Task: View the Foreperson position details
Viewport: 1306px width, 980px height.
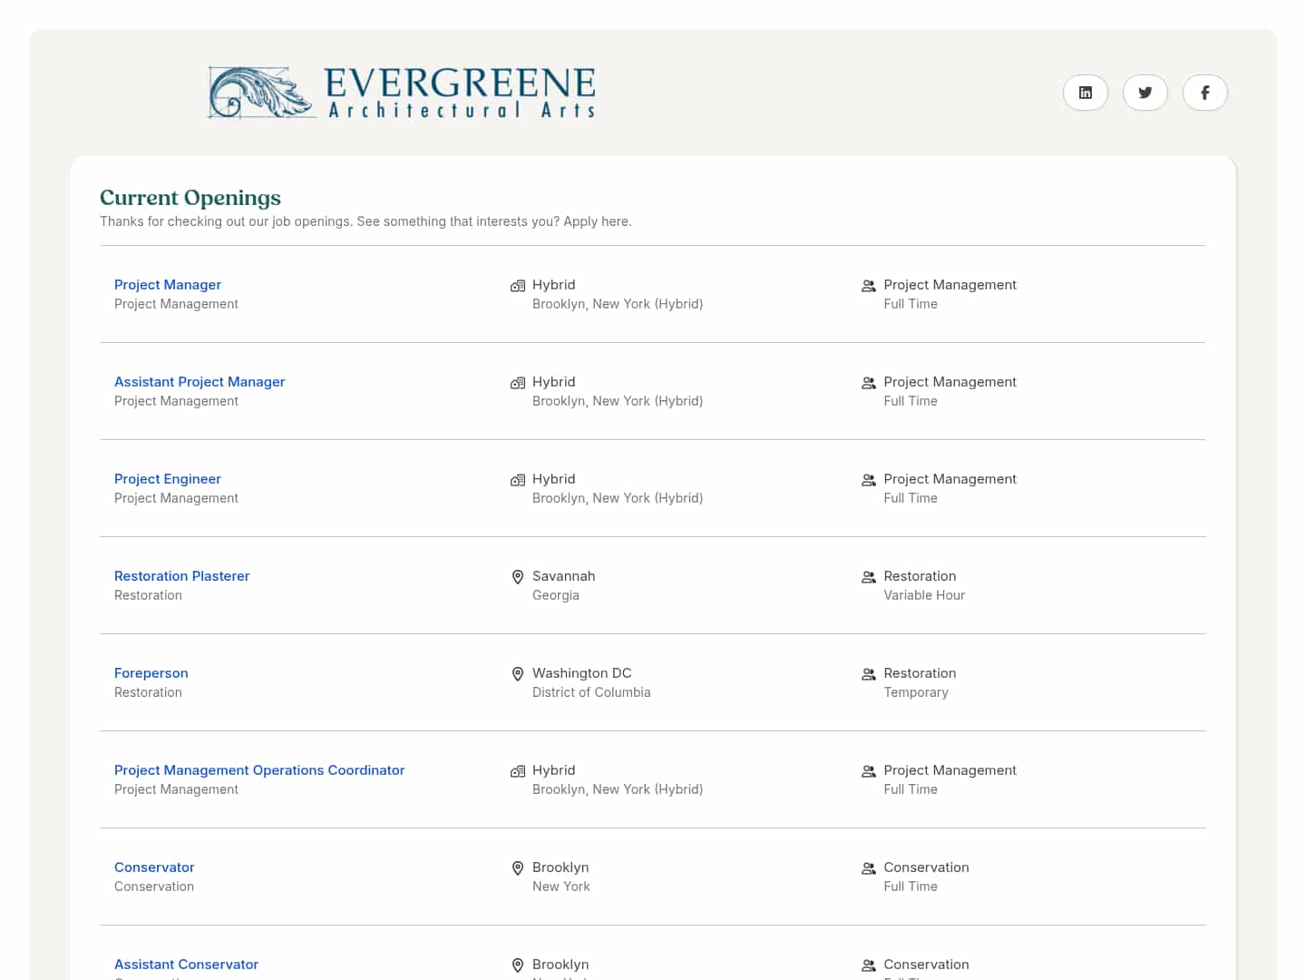Action: pos(151,672)
